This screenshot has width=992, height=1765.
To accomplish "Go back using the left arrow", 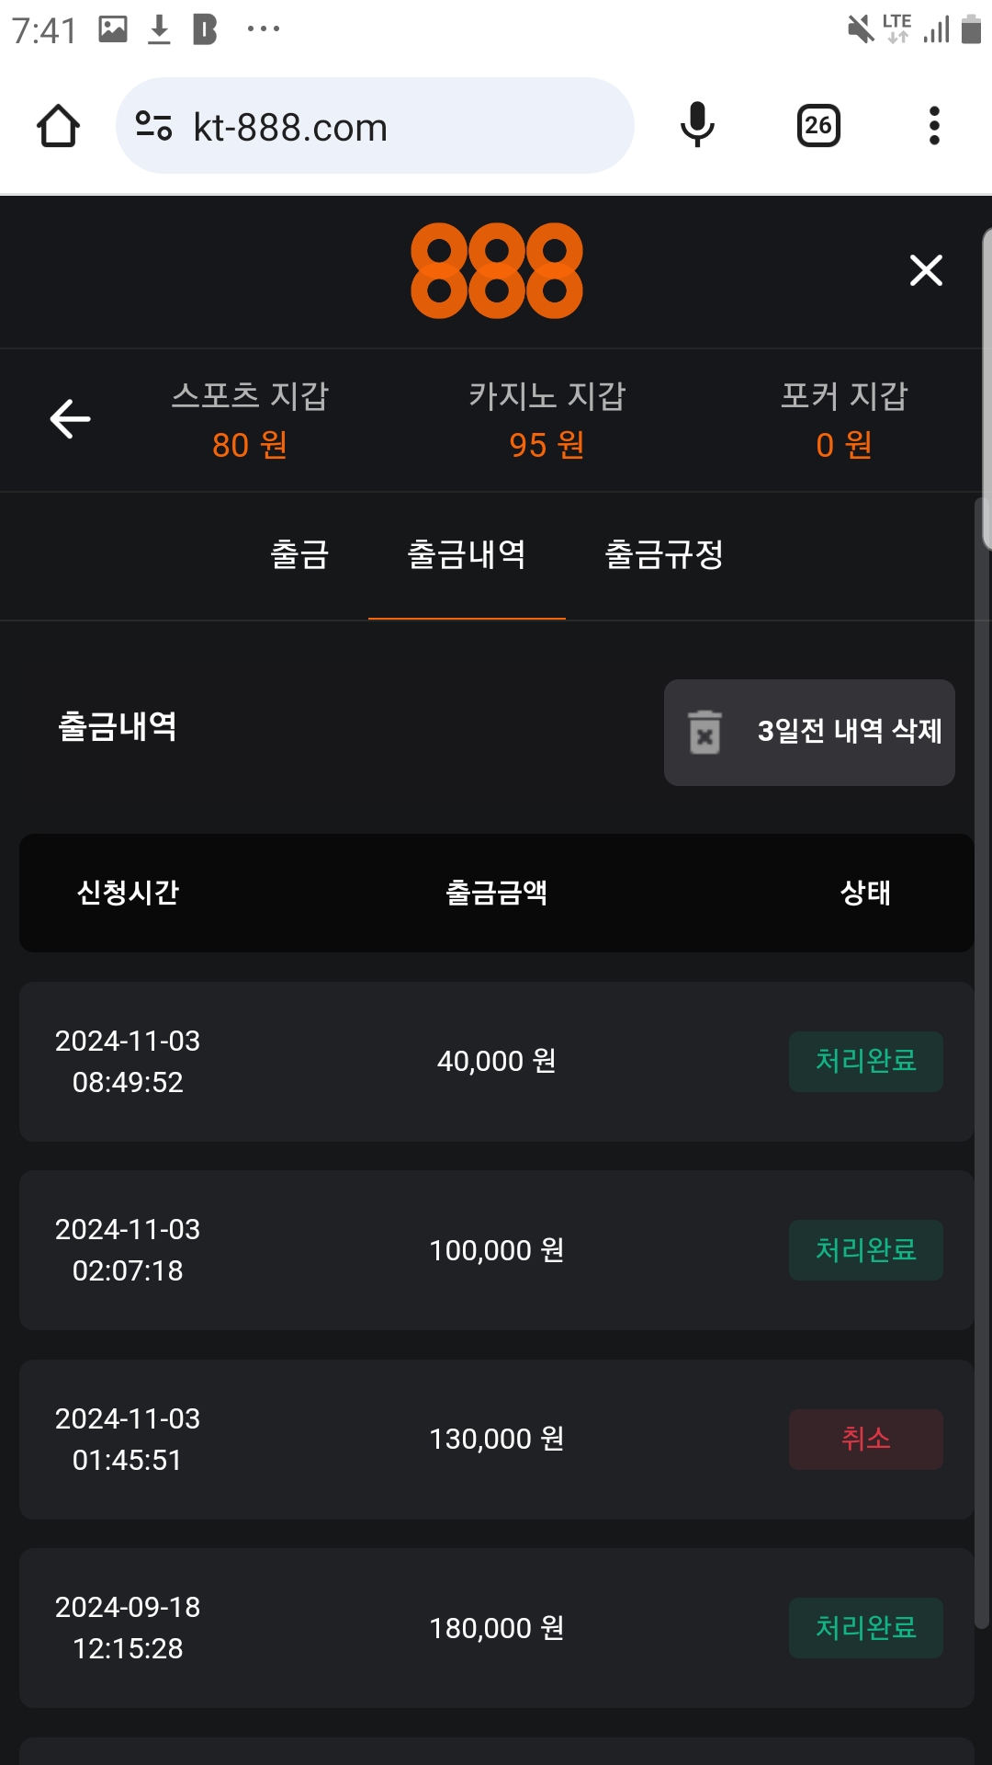I will coord(70,419).
